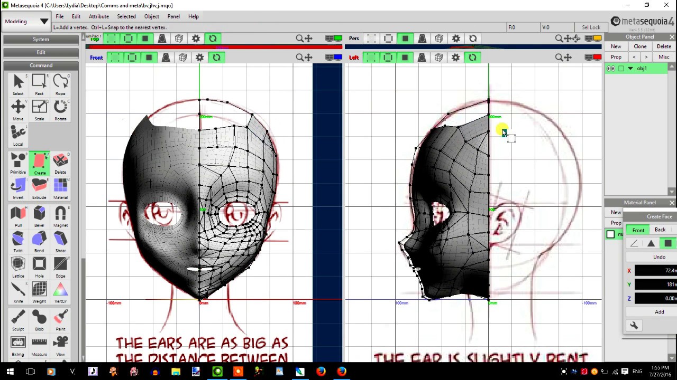Pick the Knife tool
The height and width of the screenshot is (380, 677).
coord(18,292)
